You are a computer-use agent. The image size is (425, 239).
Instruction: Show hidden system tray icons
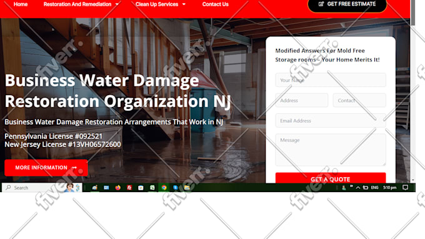point(358,188)
